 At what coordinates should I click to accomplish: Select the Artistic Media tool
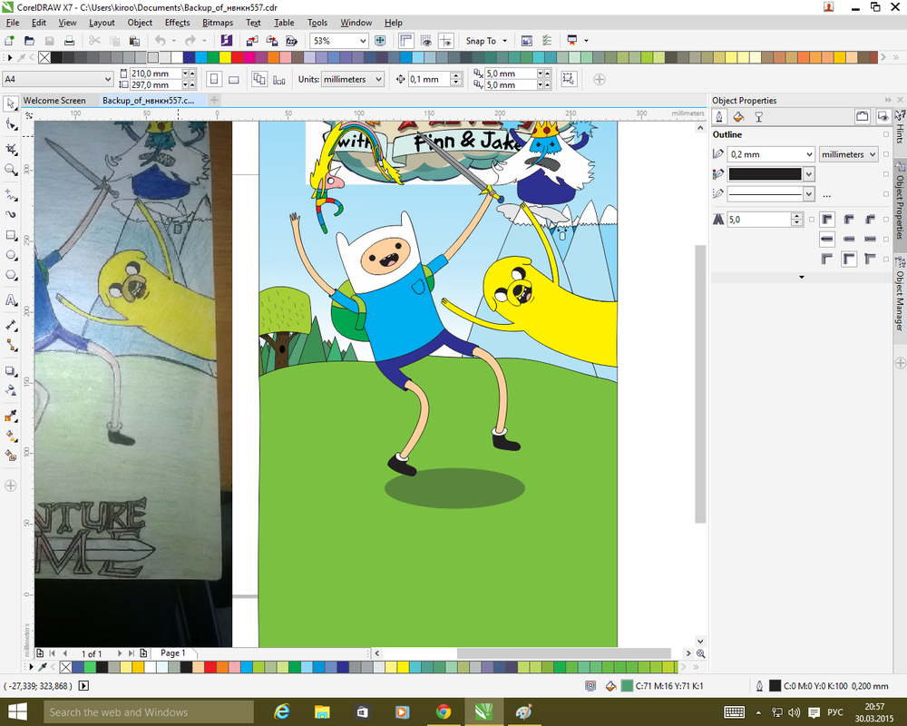tap(10, 214)
